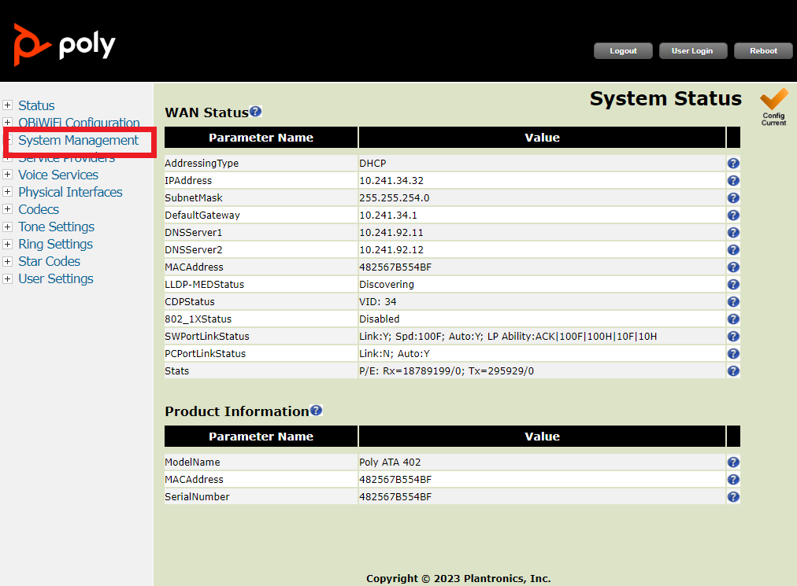Open help for Product Information heading
This screenshot has height=586, width=797.
coord(316,411)
